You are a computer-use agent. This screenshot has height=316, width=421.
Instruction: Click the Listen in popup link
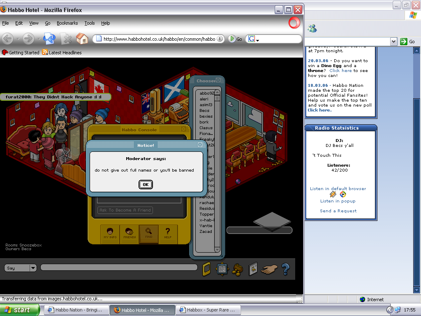338,201
